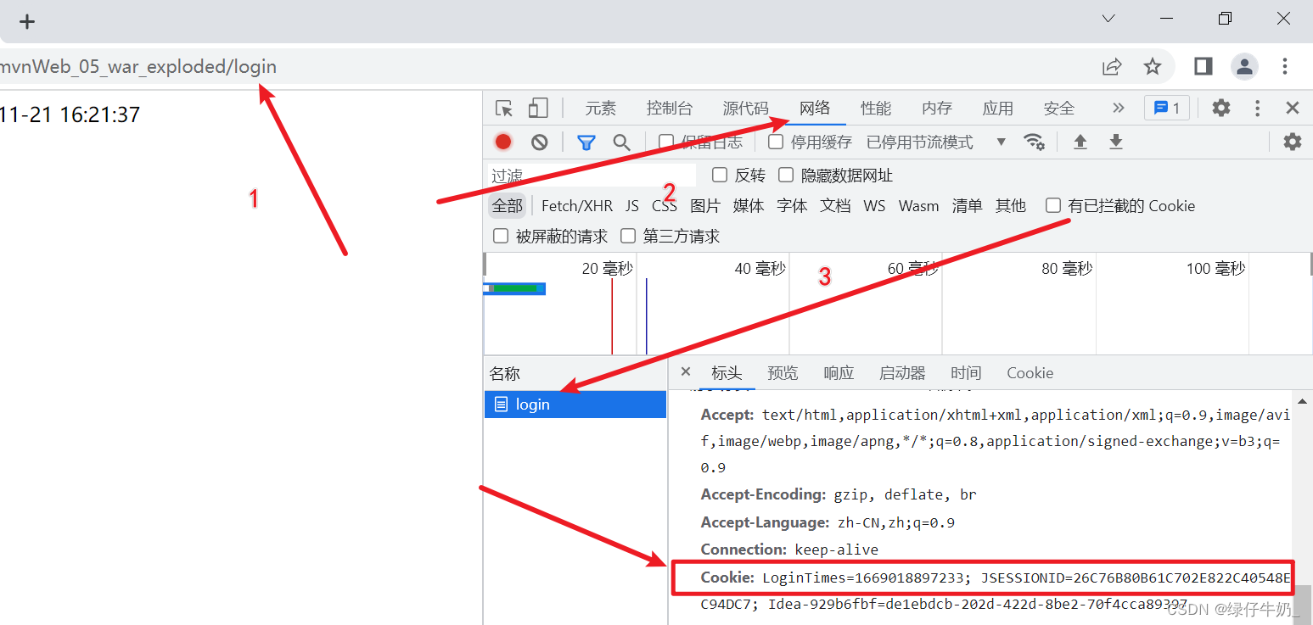Open the 内存 tab
Viewport: 1313px width, 625px height.
coord(937,109)
